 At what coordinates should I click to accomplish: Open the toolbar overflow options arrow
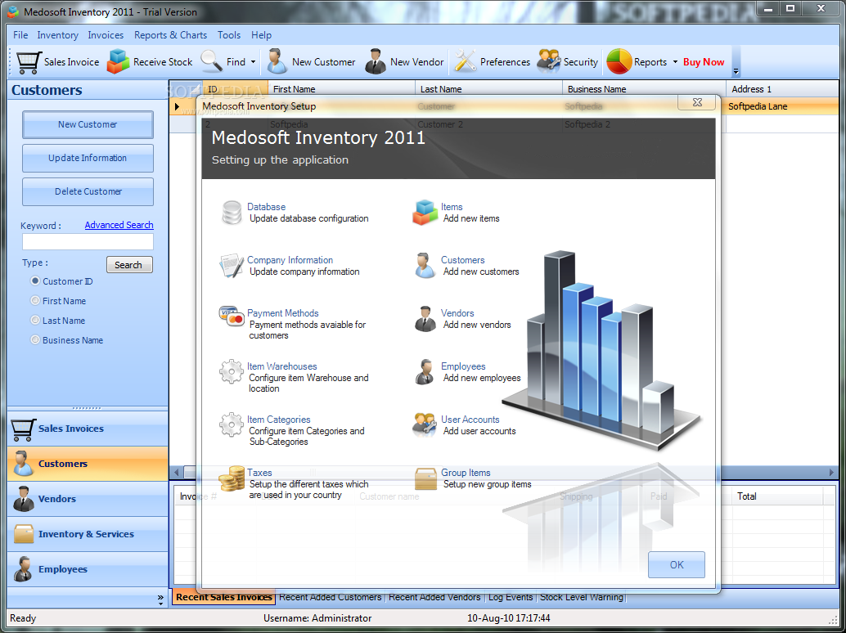pyautogui.click(x=736, y=72)
